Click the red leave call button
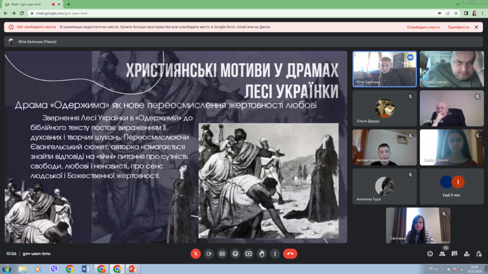The width and height of the screenshot is (488, 274). tap(290, 254)
